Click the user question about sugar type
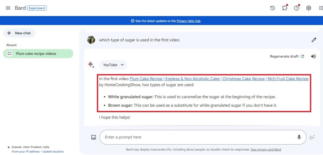This screenshot has width=323, height=155. click(x=139, y=40)
